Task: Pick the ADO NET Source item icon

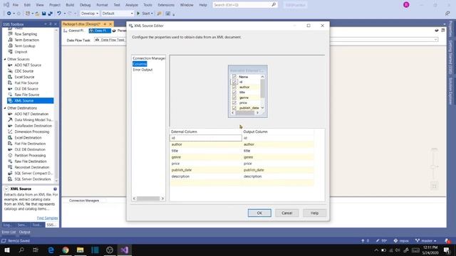Action: tap(10, 65)
